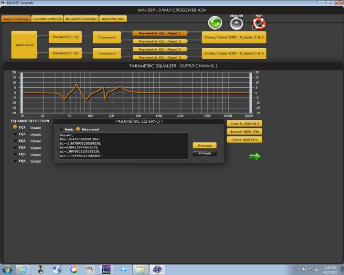Image resolution: width=344 pixels, height=275 pixels.
Task: Open Delay/Gain/RMS Outputs 3 & 4 block
Action: point(234,53)
